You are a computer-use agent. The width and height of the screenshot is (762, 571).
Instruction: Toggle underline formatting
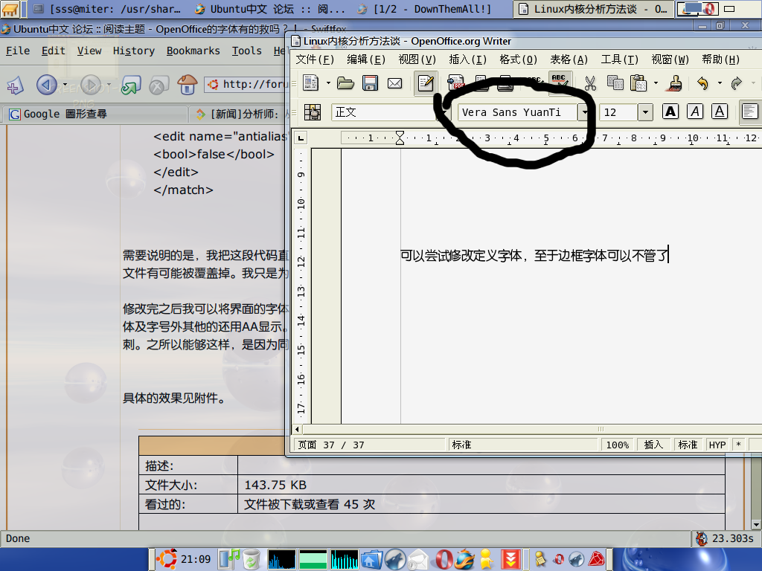[720, 112]
